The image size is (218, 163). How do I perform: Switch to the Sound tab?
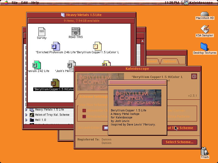pos(152,61)
